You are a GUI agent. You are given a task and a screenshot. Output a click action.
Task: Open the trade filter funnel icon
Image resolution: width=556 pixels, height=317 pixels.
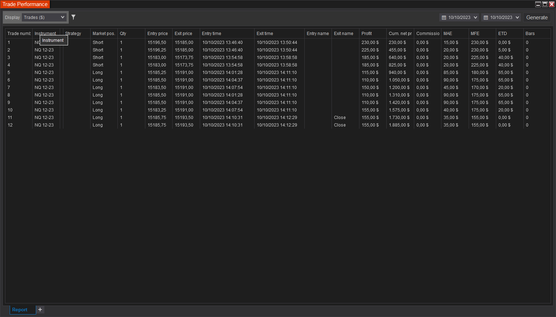73,17
